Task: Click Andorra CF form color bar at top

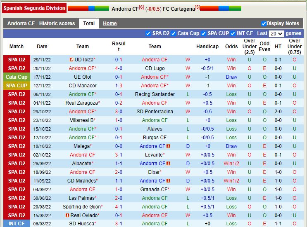Action: [88, 8]
